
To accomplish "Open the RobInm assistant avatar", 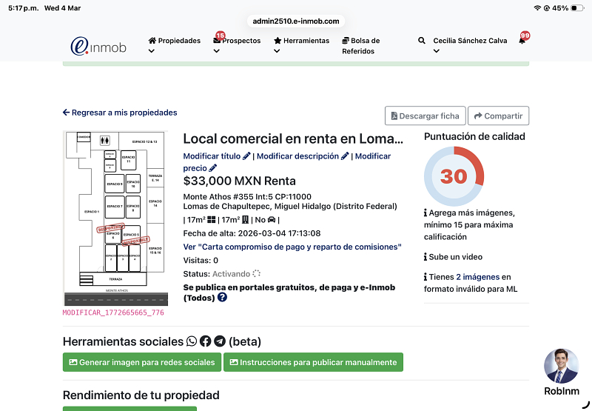I will (x=561, y=366).
